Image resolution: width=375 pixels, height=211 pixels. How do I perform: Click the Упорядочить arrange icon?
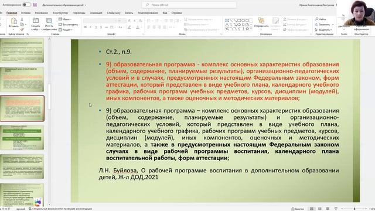point(261,21)
